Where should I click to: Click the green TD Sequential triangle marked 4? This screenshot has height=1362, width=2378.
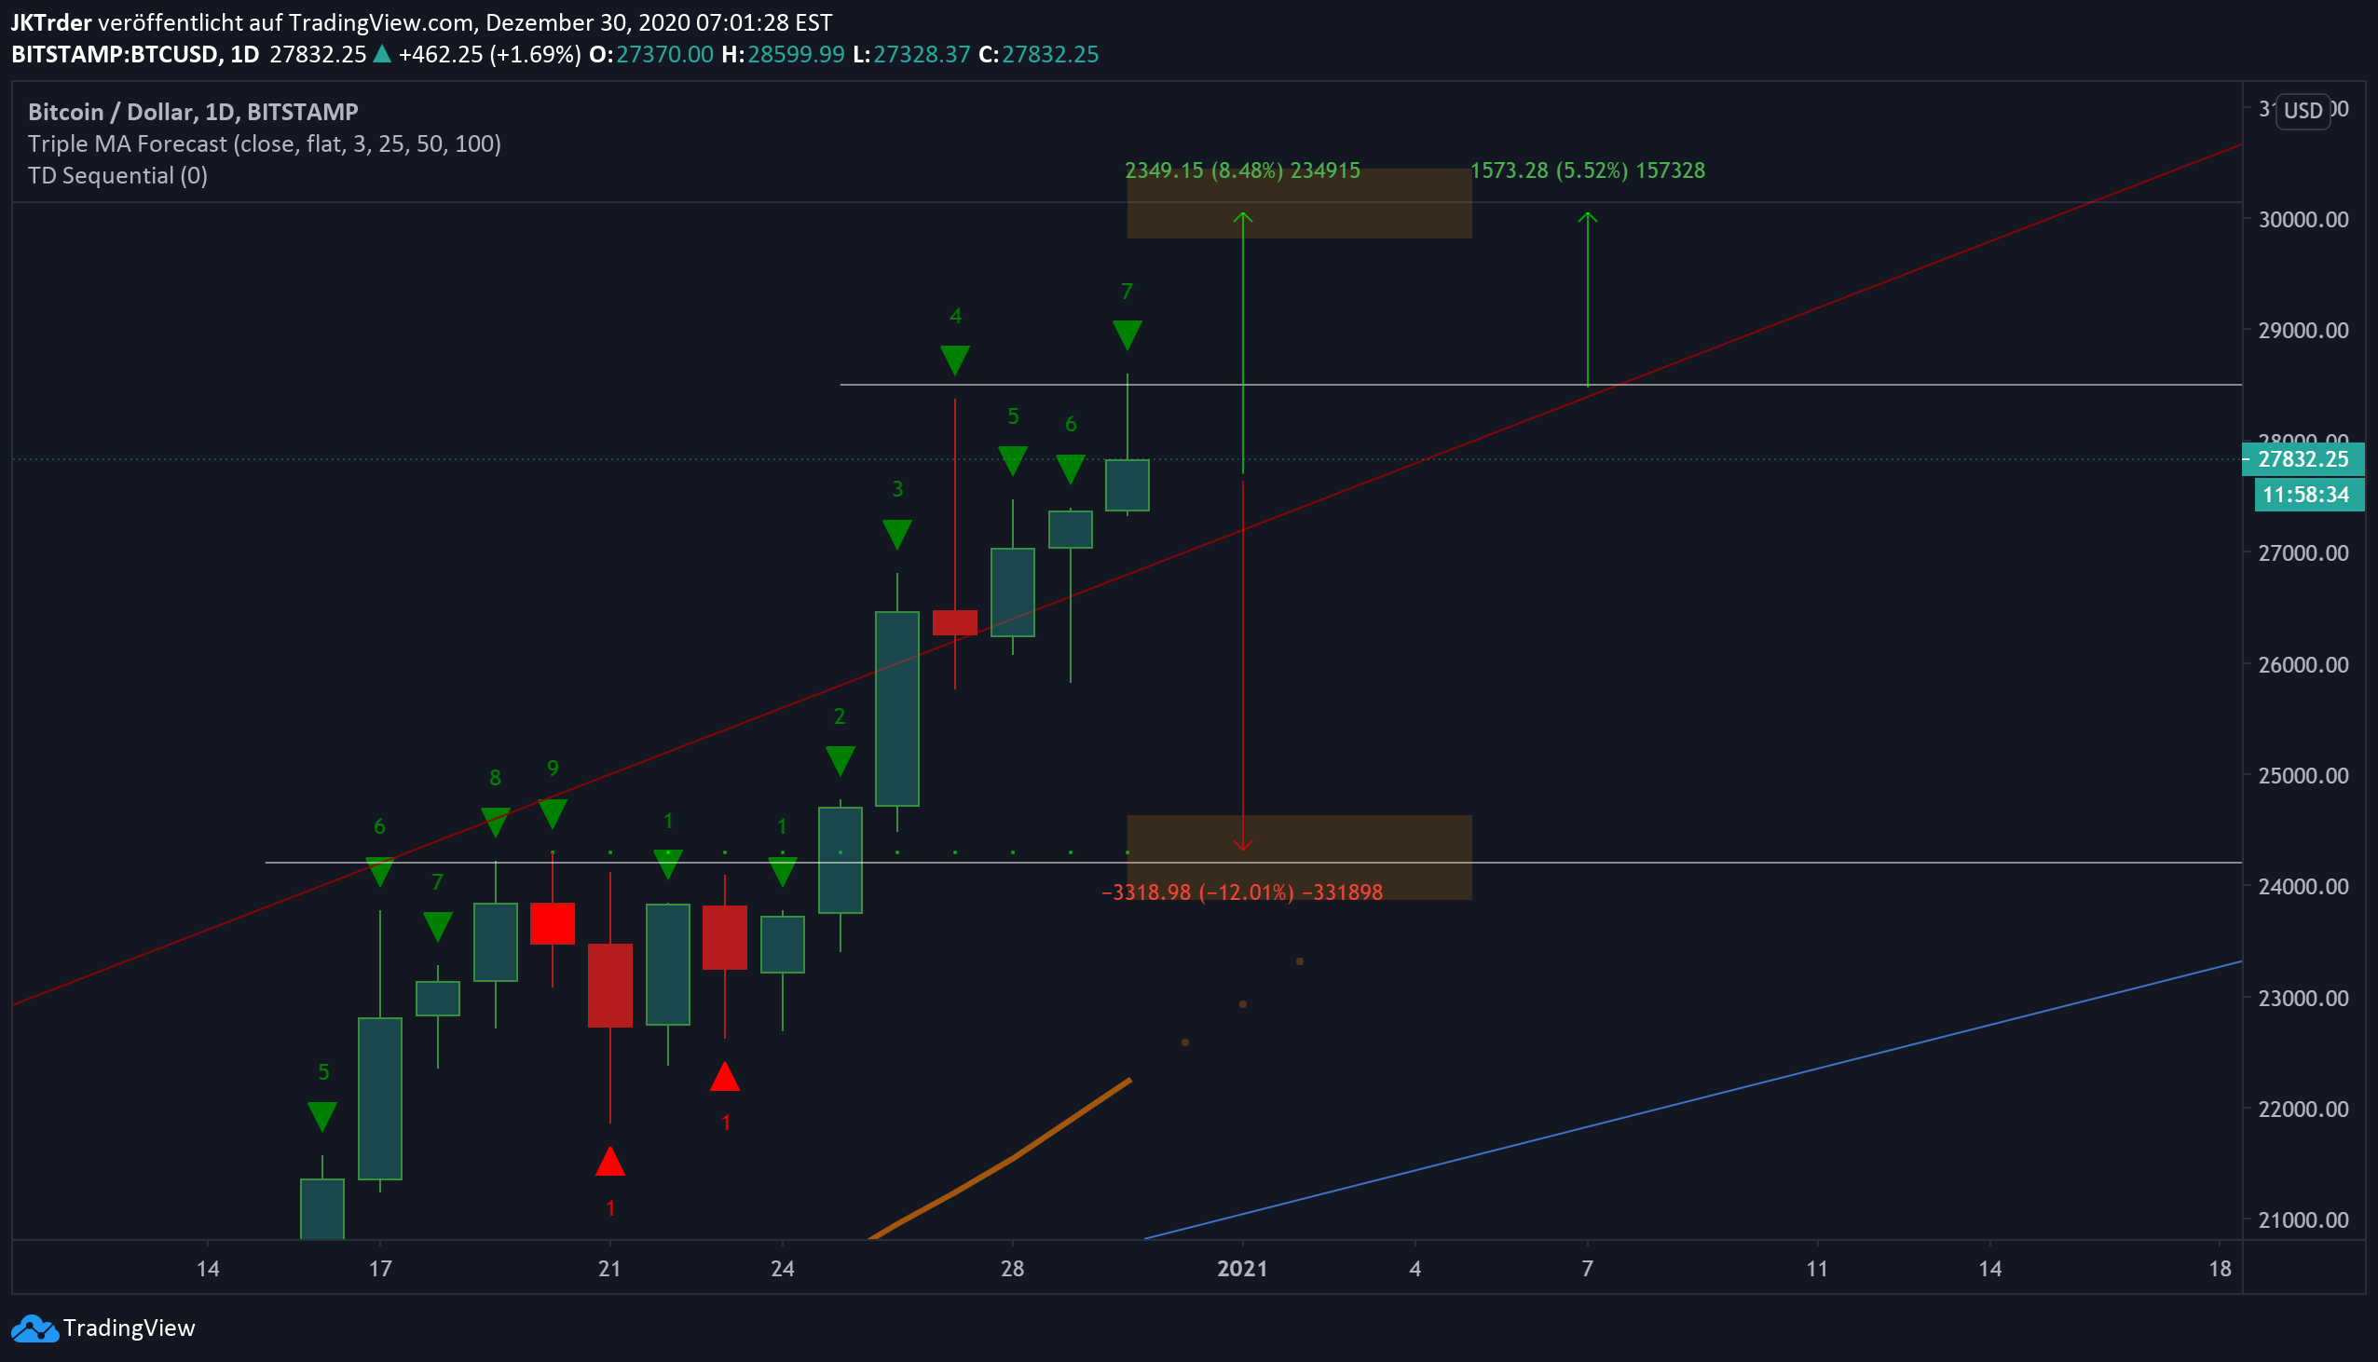(954, 361)
